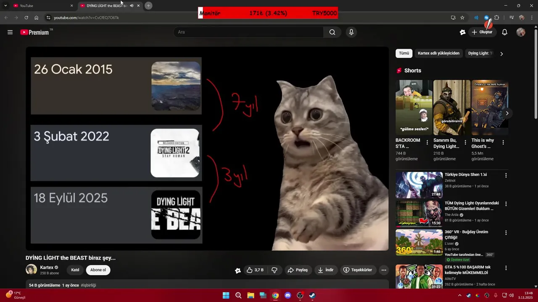538x302 pixels.
Task: Open Discord from the taskbar
Action: click(287, 295)
